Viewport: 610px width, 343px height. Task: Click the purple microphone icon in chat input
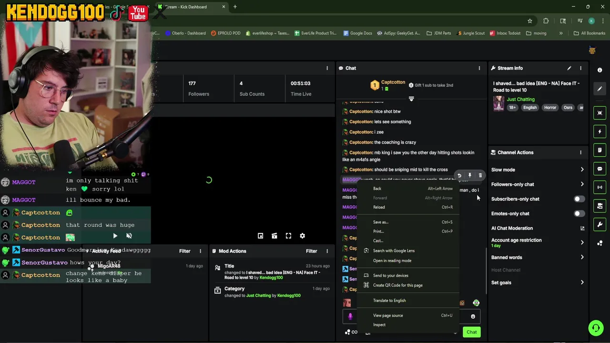click(350, 316)
